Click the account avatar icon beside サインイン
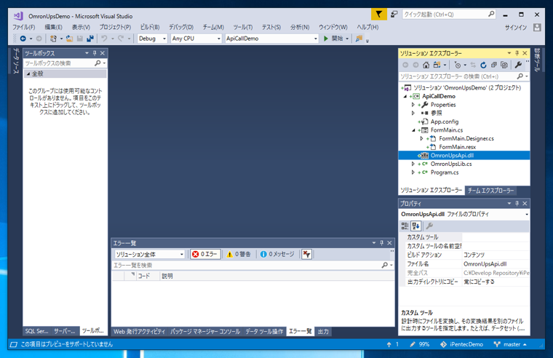 pyautogui.click(x=537, y=27)
